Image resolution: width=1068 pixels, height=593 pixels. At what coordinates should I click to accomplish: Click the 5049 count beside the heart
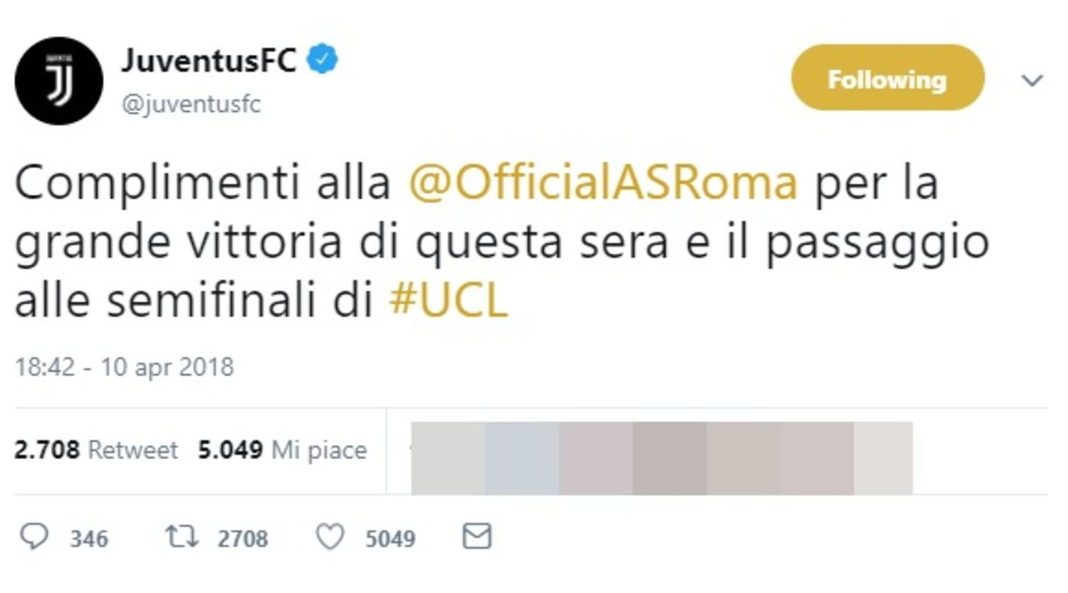(390, 538)
